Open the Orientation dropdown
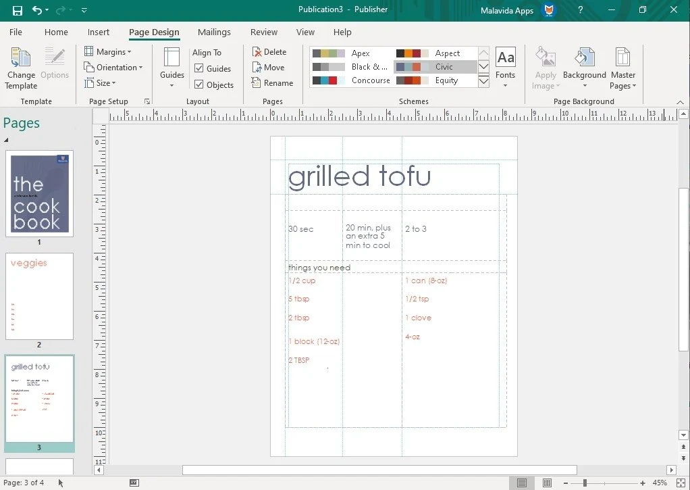 tap(113, 68)
